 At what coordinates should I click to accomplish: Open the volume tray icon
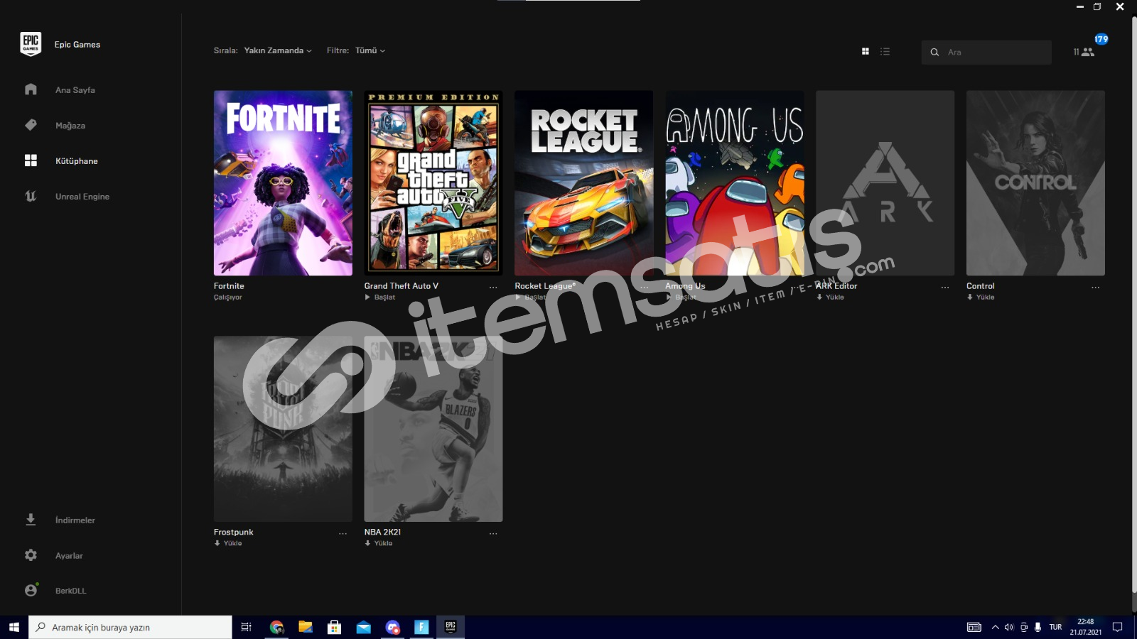[x=1009, y=627]
